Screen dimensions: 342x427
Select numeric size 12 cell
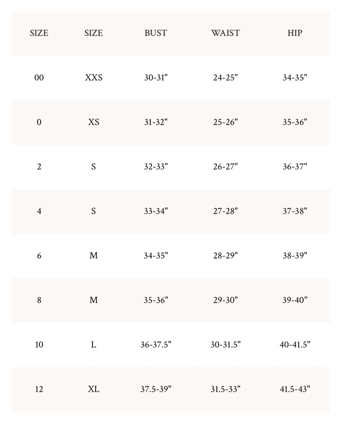(x=39, y=389)
